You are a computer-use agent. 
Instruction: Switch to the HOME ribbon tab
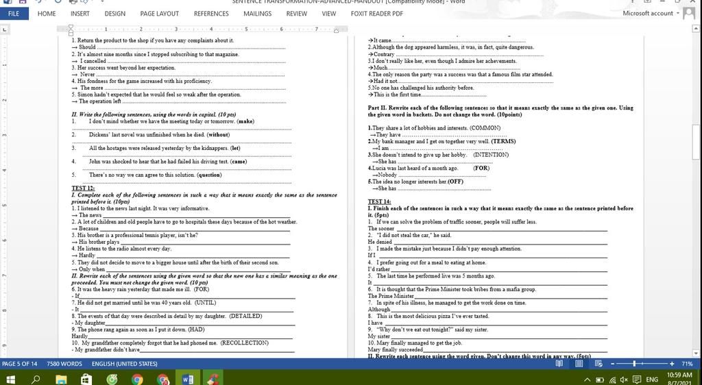tap(47, 14)
